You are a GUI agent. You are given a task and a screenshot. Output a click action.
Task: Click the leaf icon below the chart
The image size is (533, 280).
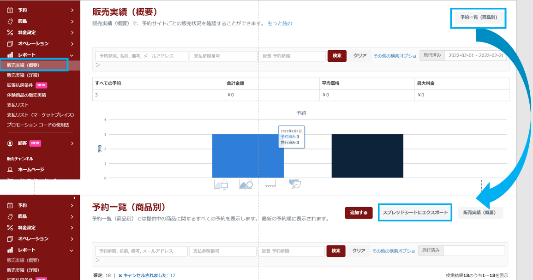click(295, 184)
